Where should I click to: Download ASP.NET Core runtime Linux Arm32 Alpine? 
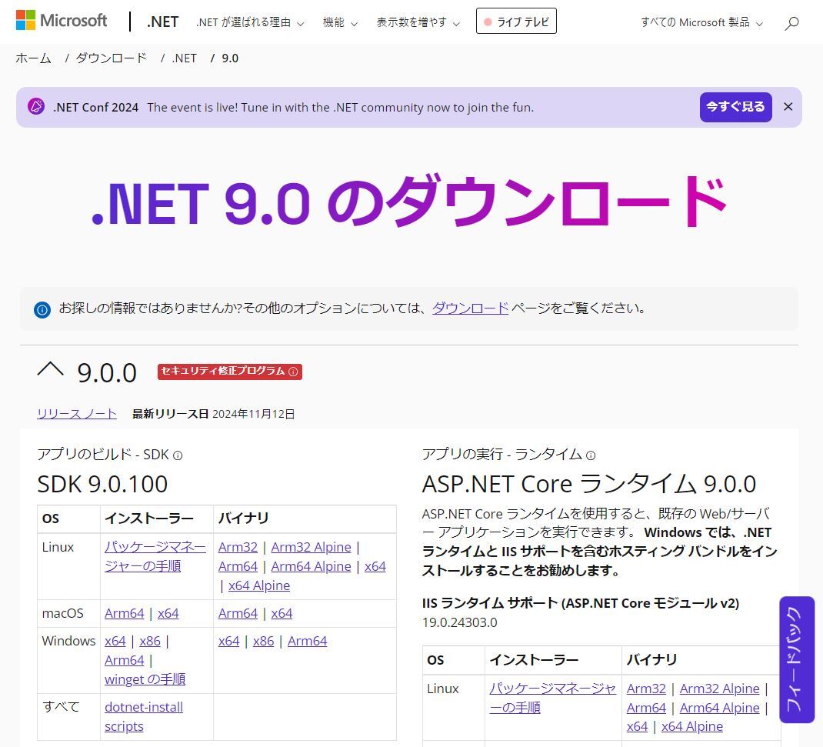pyautogui.click(x=720, y=689)
